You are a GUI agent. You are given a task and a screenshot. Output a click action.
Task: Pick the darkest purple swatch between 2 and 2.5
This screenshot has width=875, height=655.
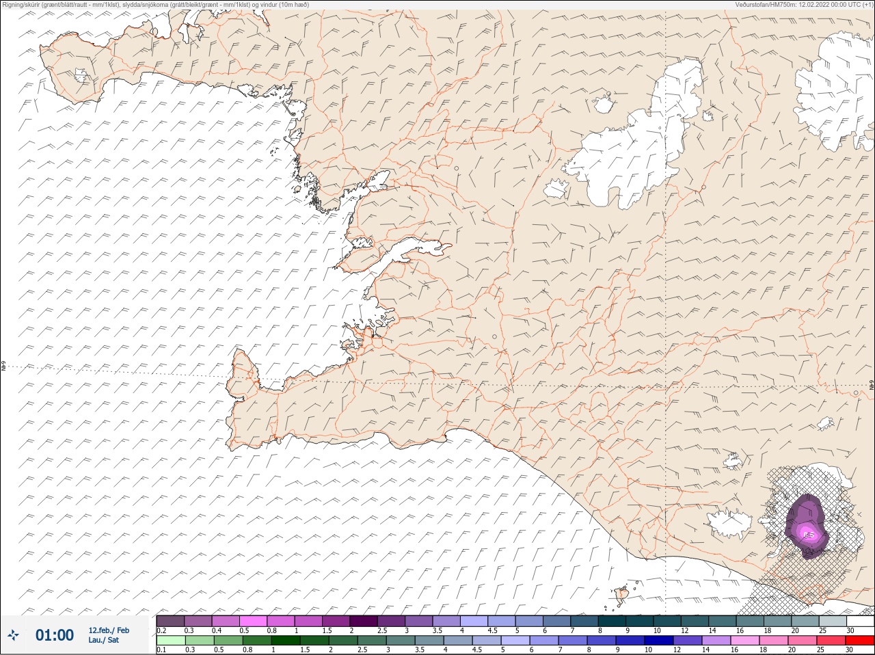[x=364, y=621]
